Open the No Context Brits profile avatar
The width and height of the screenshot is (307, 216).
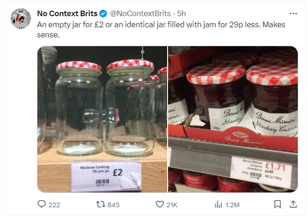click(21, 18)
